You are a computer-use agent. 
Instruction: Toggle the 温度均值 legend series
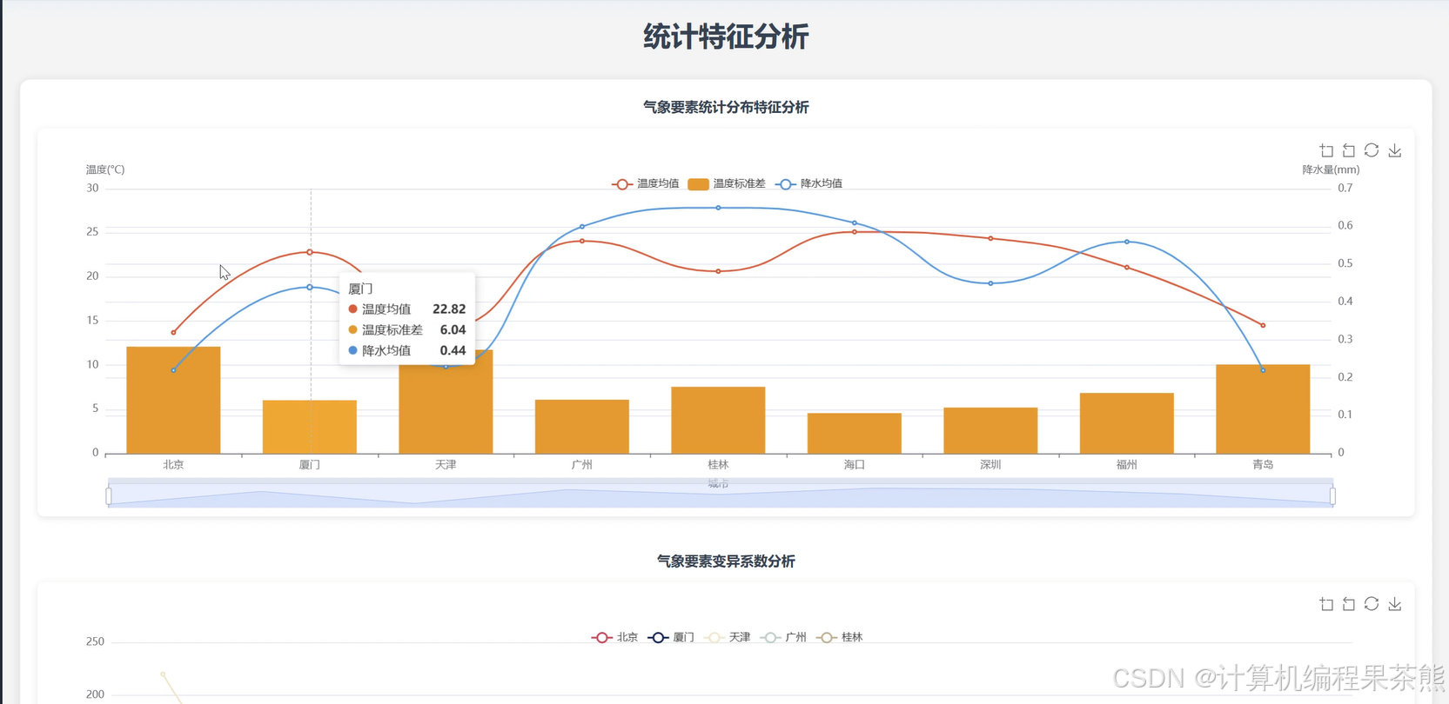click(646, 183)
